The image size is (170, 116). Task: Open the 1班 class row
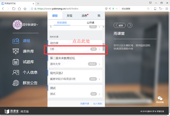coord(75,49)
